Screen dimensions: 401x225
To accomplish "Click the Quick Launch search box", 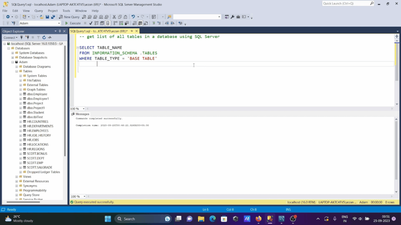I will point(346,4).
